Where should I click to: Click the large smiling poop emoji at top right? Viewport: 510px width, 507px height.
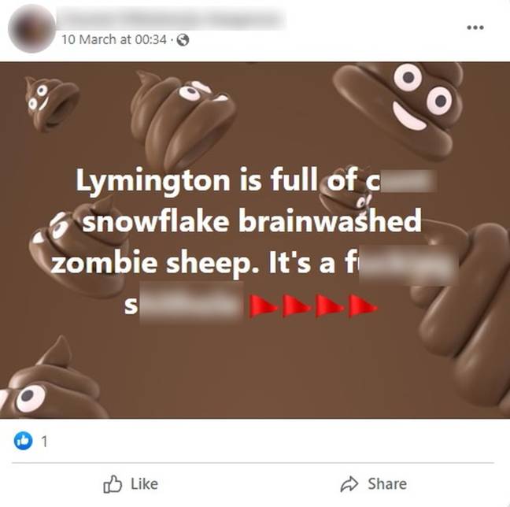click(x=400, y=104)
